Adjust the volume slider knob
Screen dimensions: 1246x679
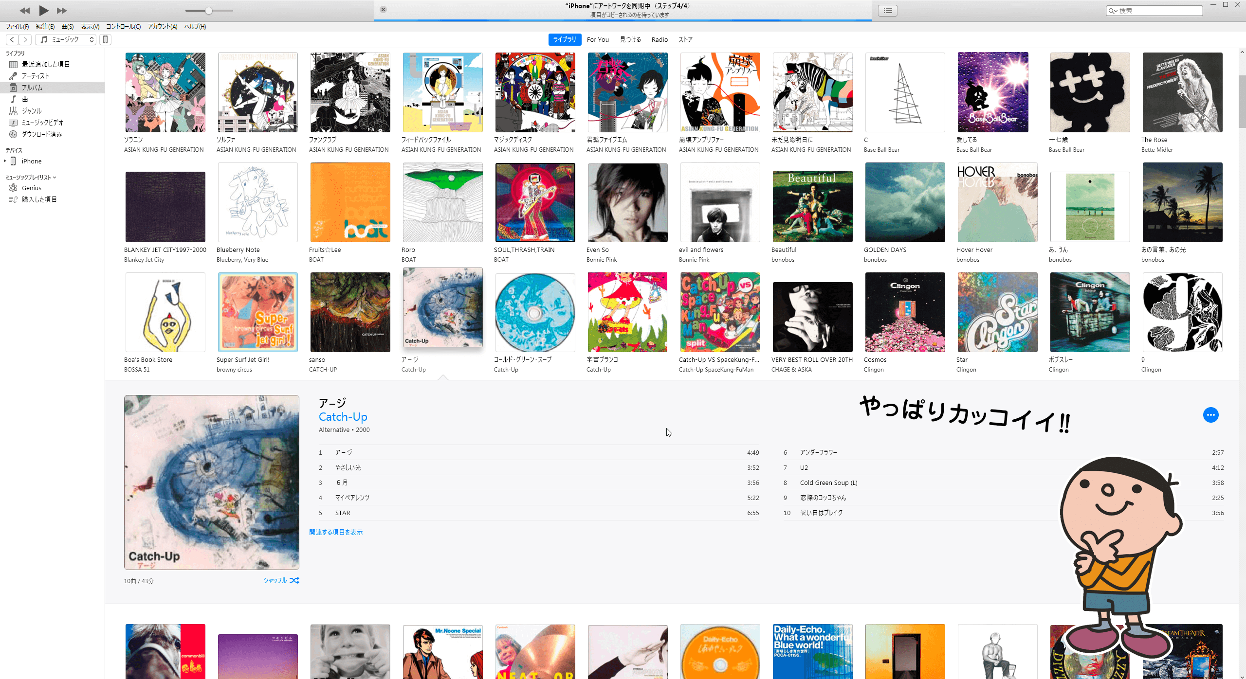tap(209, 10)
